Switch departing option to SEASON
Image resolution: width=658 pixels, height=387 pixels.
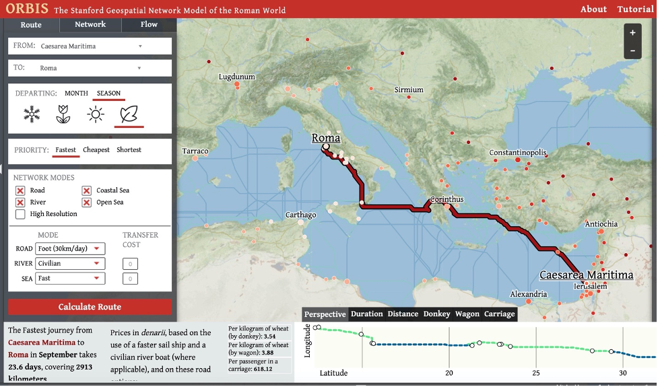tap(108, 93)
